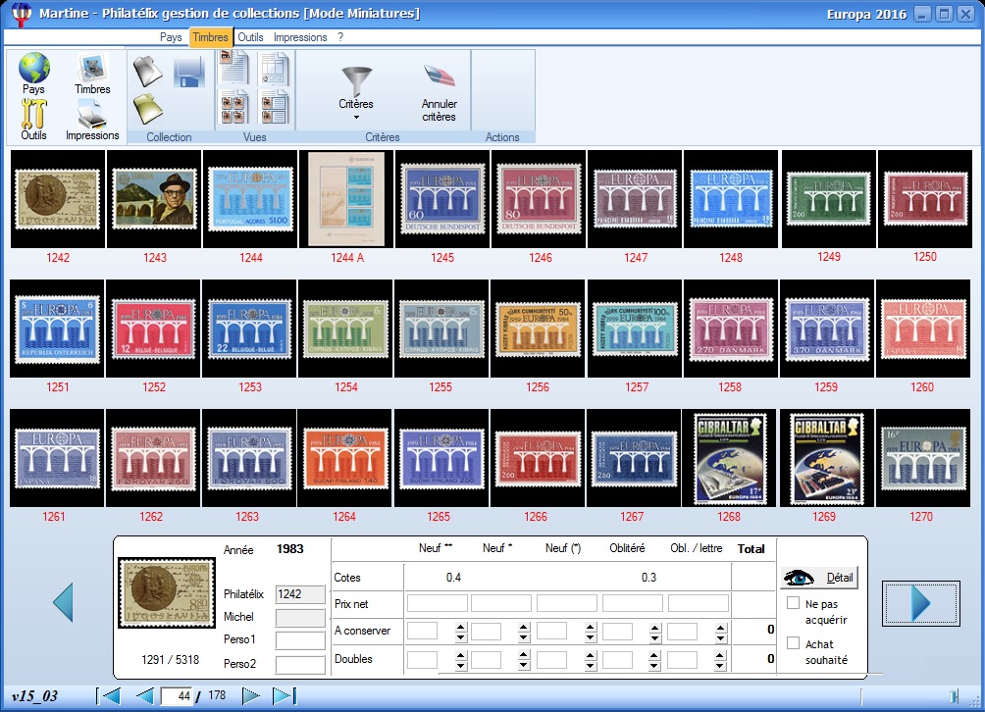Click the Annuler critères eraser icon
This screenshot has width=985, height=712.
(440, 76)
